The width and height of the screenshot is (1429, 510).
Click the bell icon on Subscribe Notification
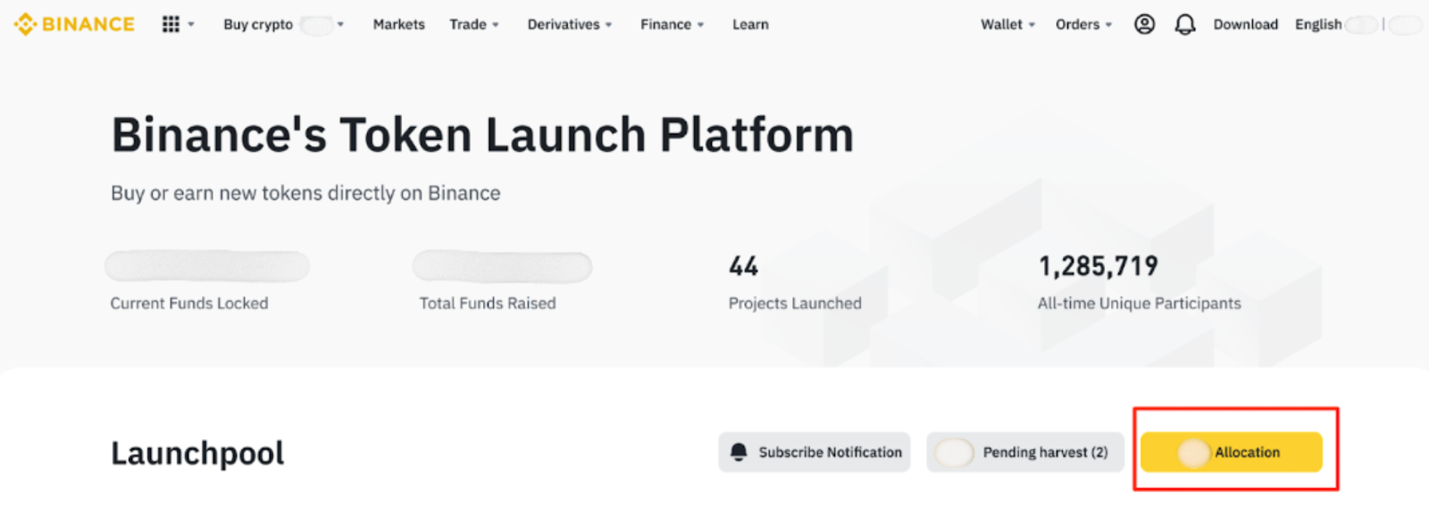point(739,452)
